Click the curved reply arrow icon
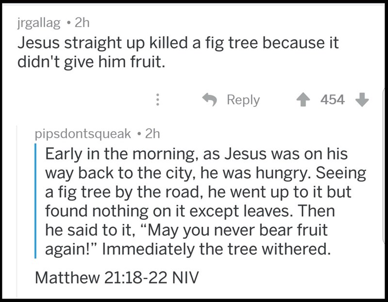This screenshot has height=302, width=388. [x=210, y=100]
